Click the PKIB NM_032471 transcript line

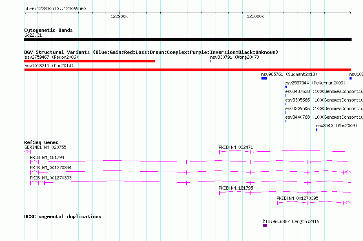(x=285, y=152)
